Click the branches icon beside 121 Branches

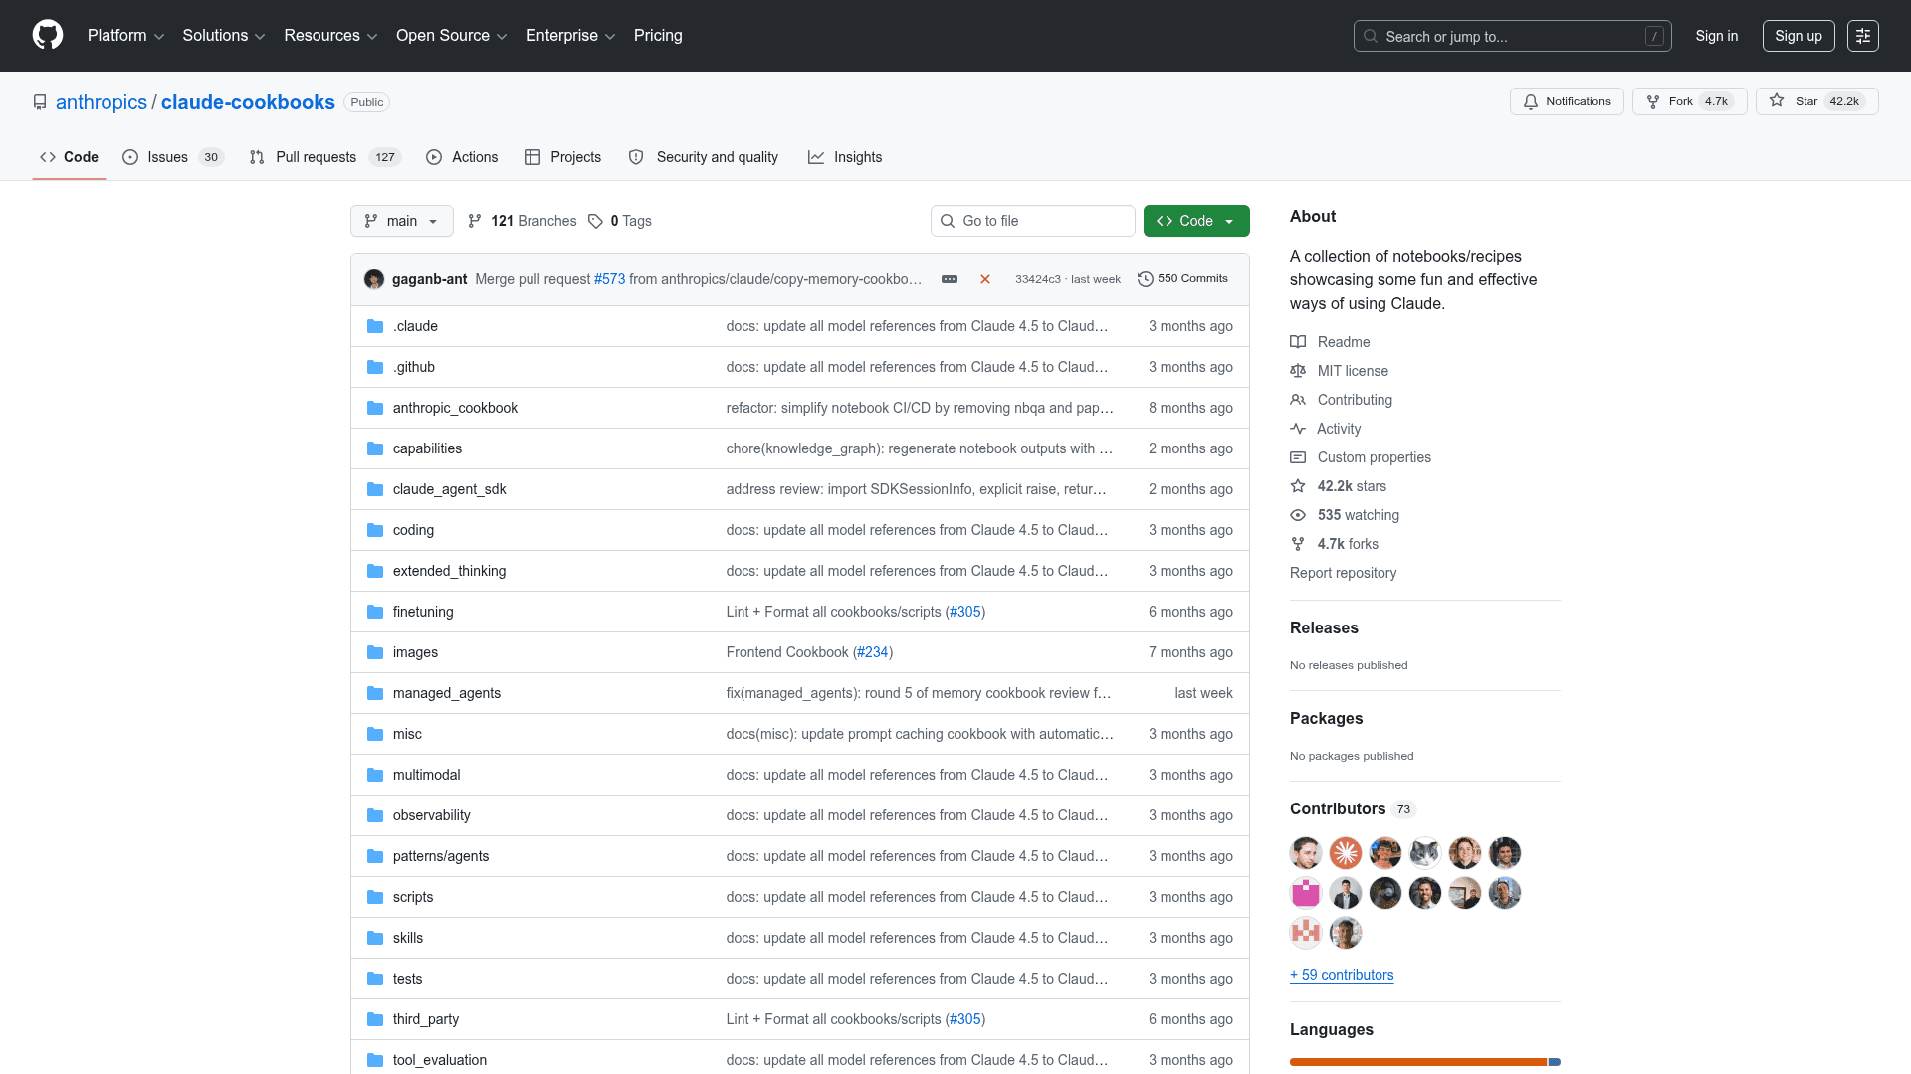(475, 221)
